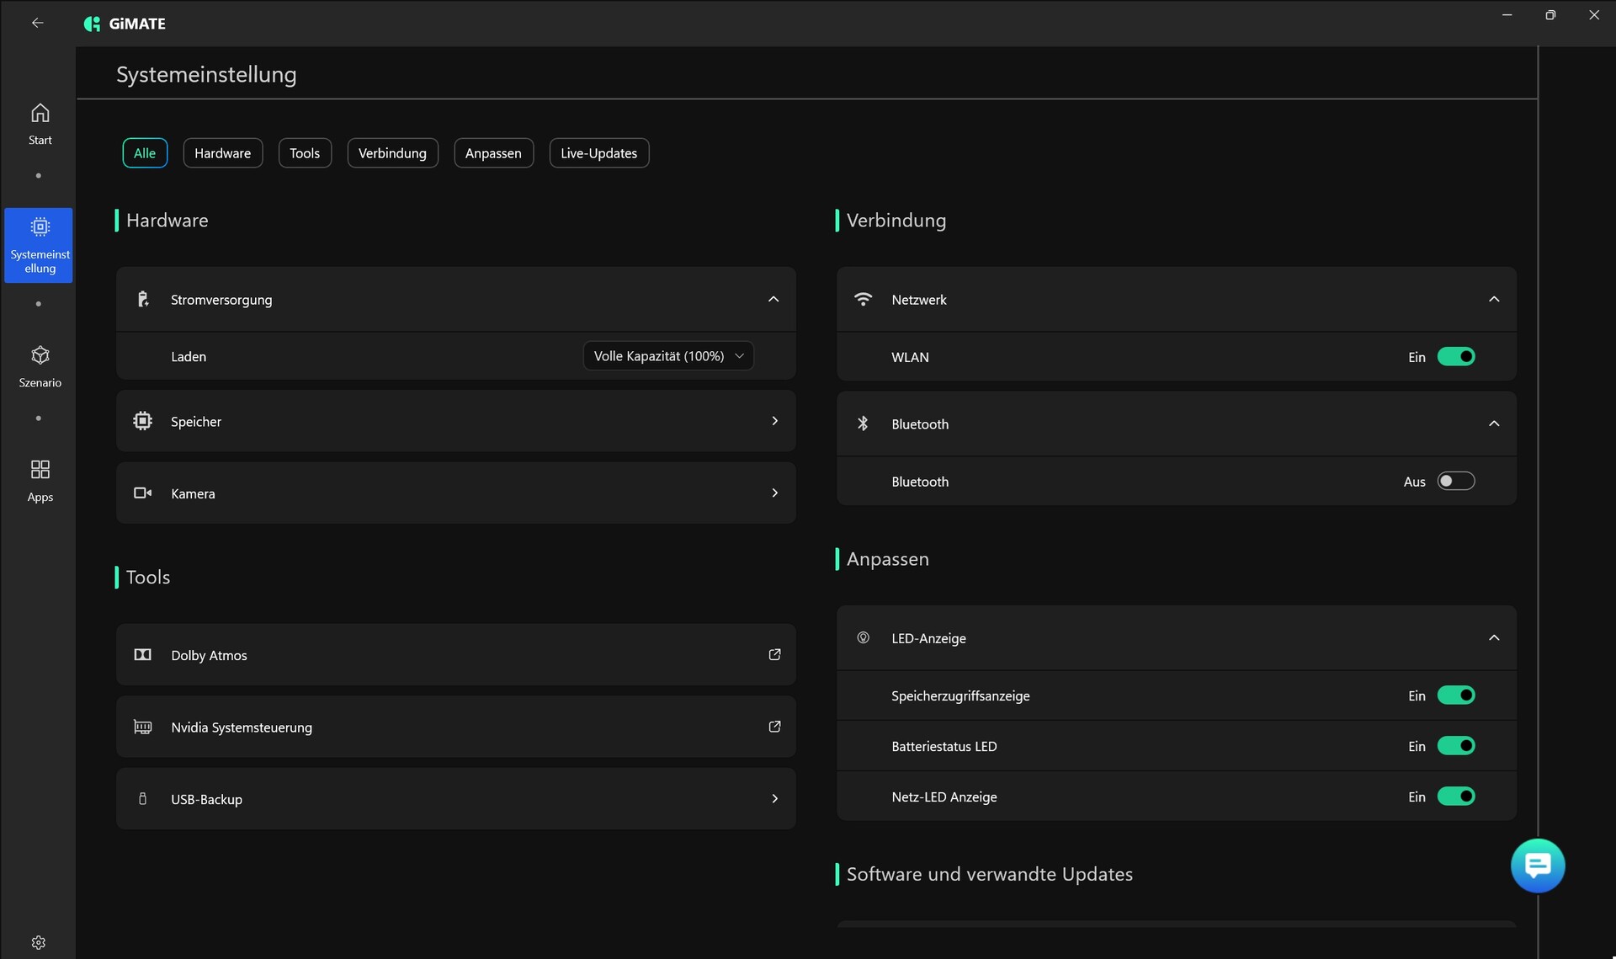Screen dimensions: 1616x959
Task: Collapse the Stromversorgung section
Action: [x=773, y=300]
